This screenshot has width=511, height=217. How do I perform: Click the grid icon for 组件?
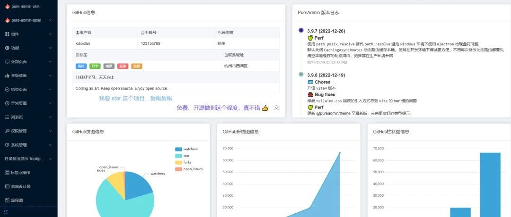tap(7, 34)
